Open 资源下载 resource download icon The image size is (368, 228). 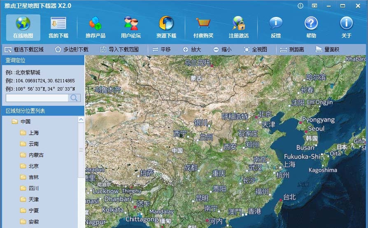(x=166, y=23)
